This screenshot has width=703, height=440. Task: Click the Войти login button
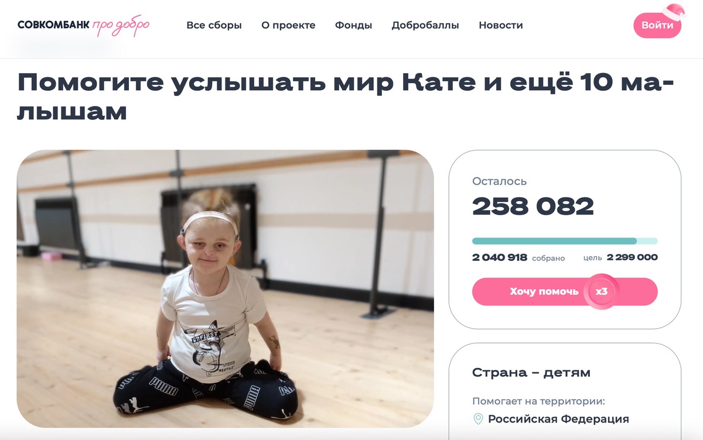(x=657, y=25)
